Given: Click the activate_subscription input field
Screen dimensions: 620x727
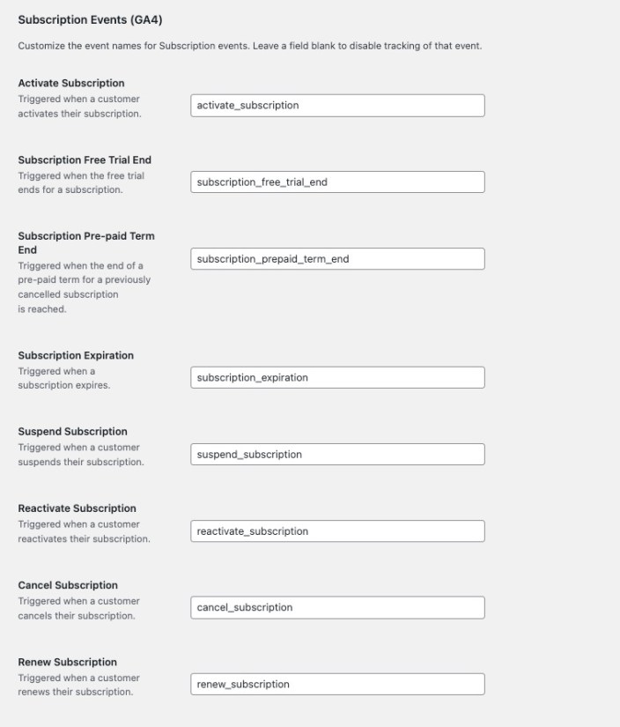Looking at the screenshot, I should point(337,105).
